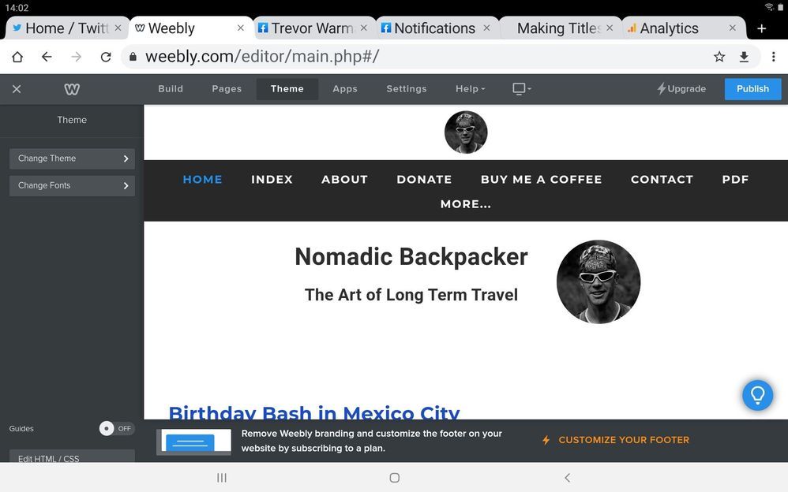Expand the Change Theme option
The height and width of the screenshot is (492, 788).
pos(72,158)
